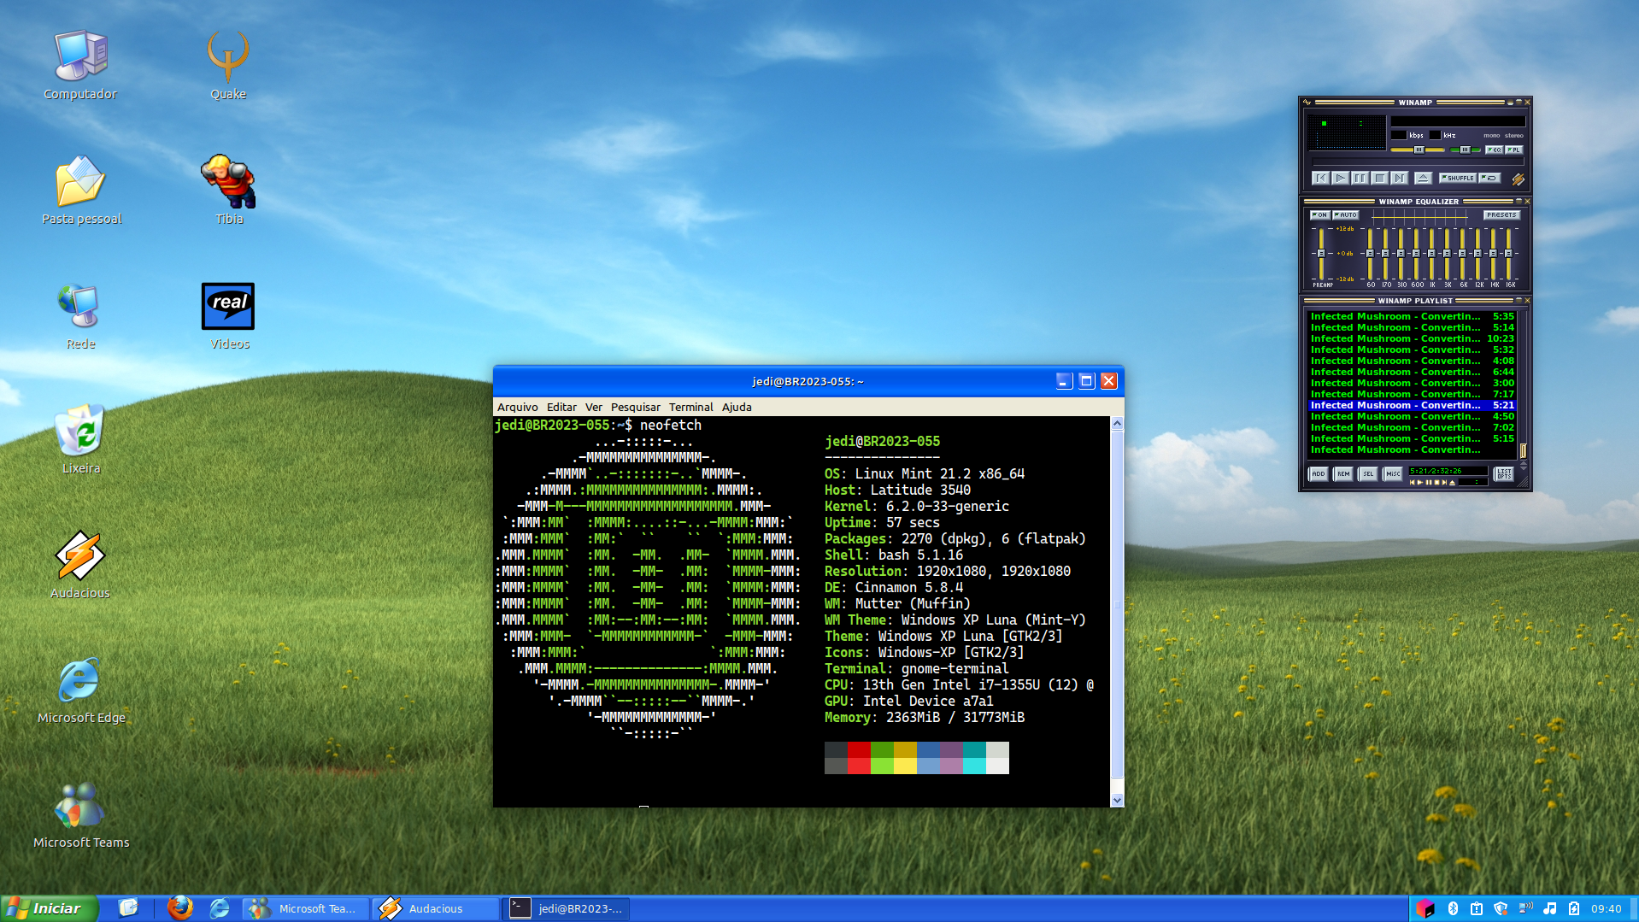This screenshot has width=1639, height=922.
Task: Click the Internet Explorer icon in the taskbar
Action: tap(220, 908)
